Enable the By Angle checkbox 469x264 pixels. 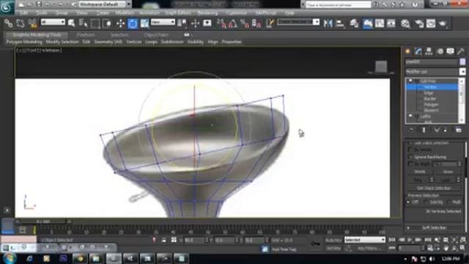pyautogui.click(x=410, y=164)
